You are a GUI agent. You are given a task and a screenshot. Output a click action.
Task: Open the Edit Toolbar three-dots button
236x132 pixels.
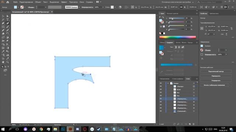pos(5,75)
